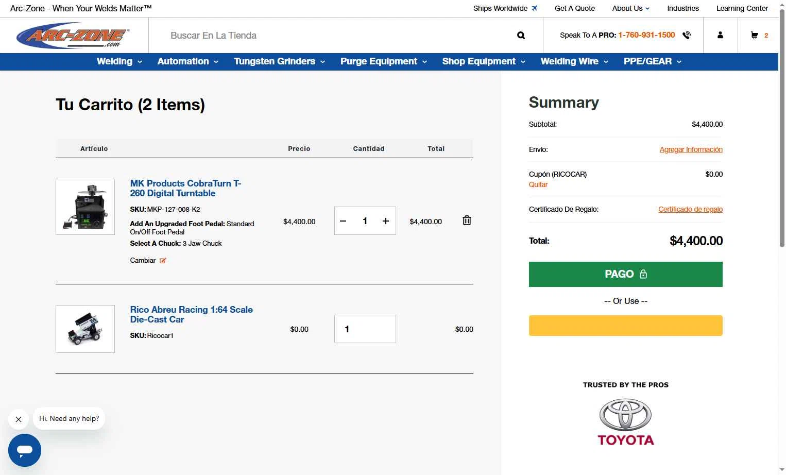786x475 pixels.
Task: Expand the Automation menu
Action: click(188, 61)
